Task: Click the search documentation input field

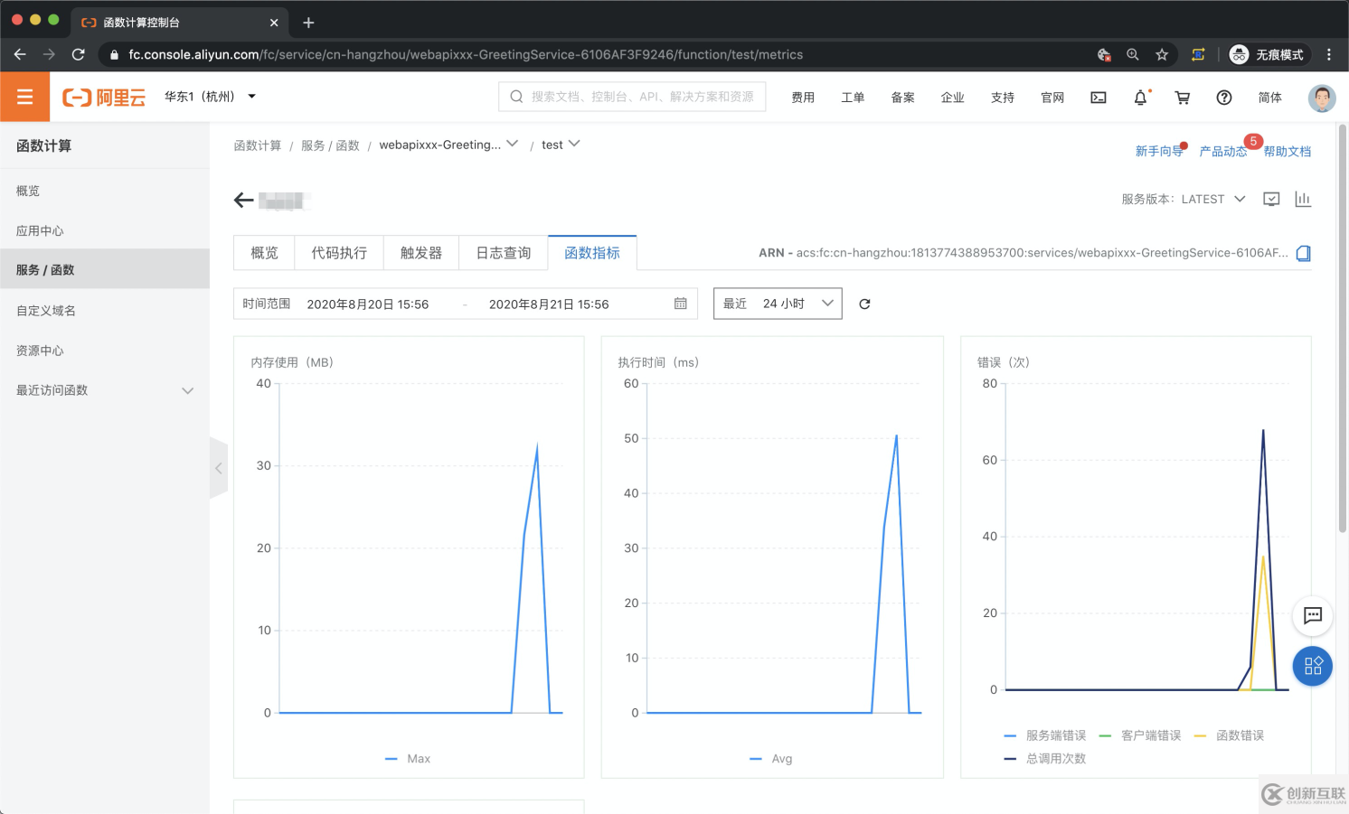Action: [x=641, y=97]
